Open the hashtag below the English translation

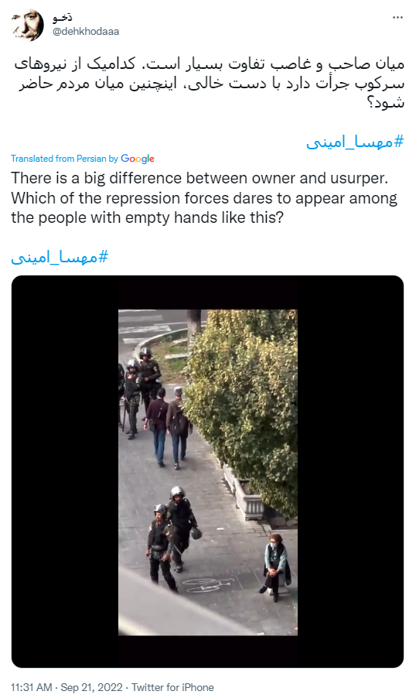(60, 257)
